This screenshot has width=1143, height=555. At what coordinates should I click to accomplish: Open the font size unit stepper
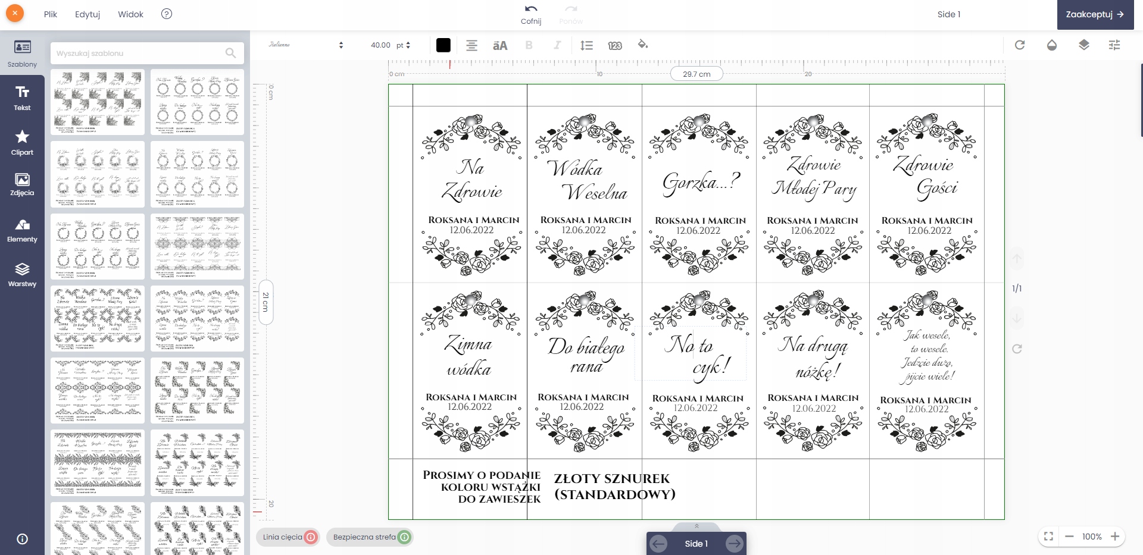408,45
